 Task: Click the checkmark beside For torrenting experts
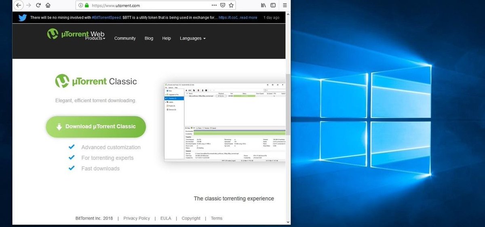(72, 158)
